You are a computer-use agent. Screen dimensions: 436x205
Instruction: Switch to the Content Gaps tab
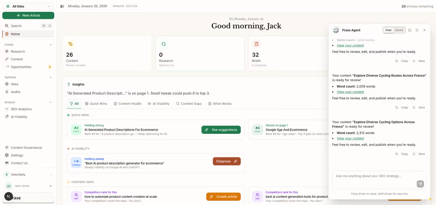tap(189, 104)
